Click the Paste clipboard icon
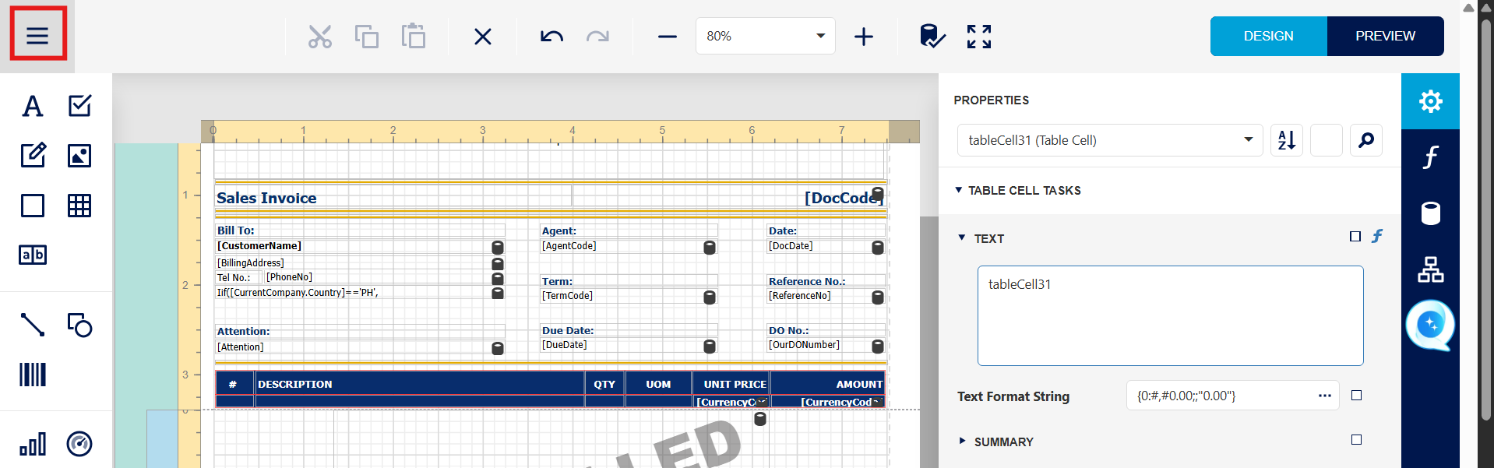Image resolution: width=1494 pixels, height=468 pixels. click(x=413, y=36)
